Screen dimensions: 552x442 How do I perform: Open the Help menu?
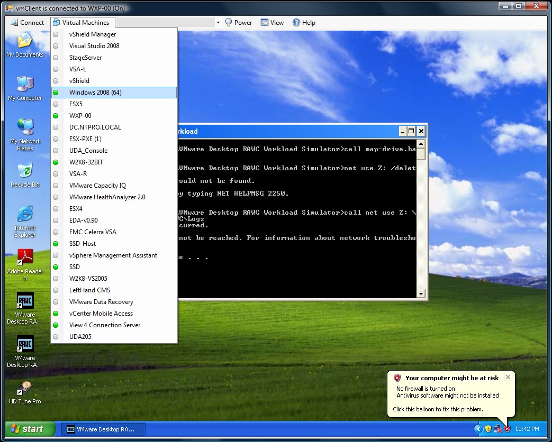(x=304, y=23)
